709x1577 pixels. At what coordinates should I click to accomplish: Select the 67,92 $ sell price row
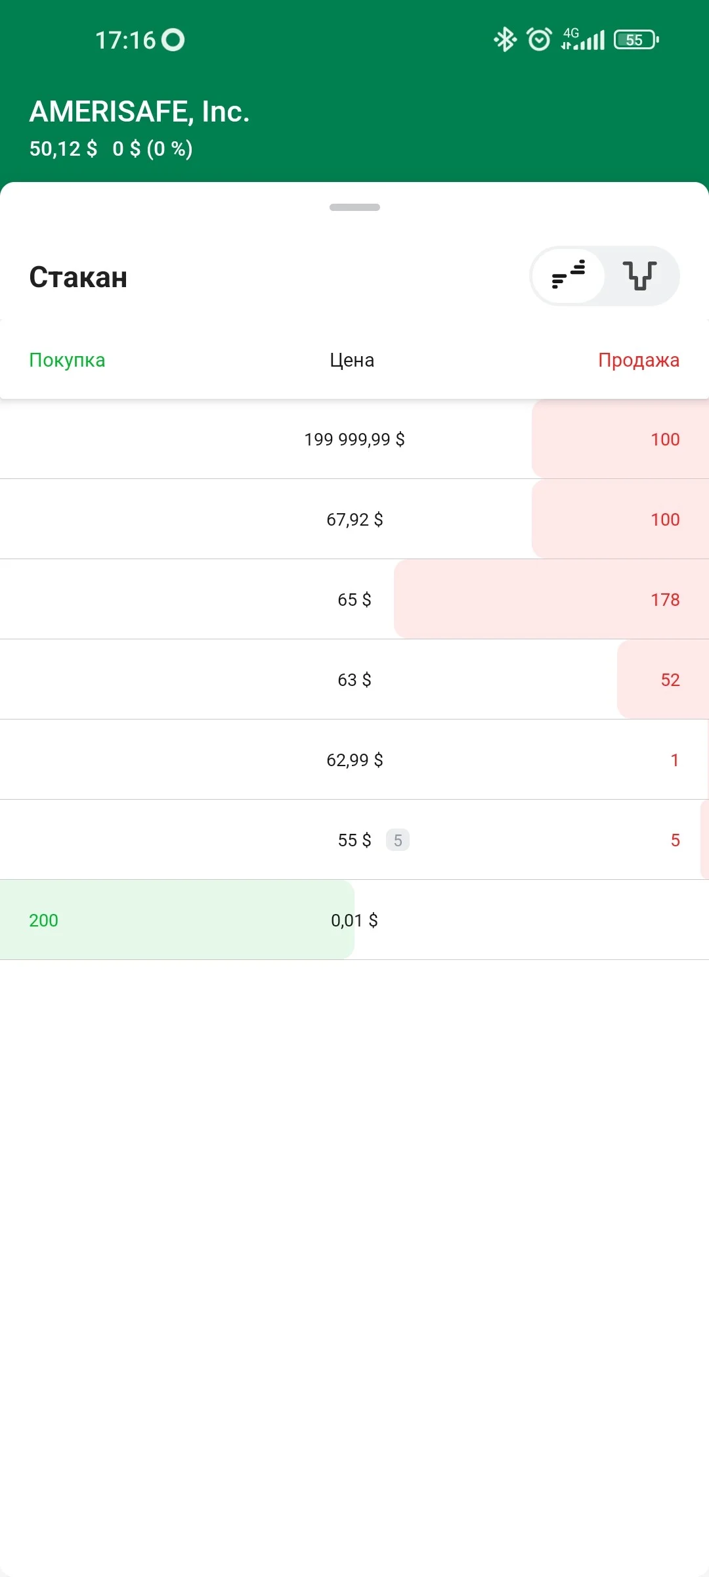pos(354,519)
